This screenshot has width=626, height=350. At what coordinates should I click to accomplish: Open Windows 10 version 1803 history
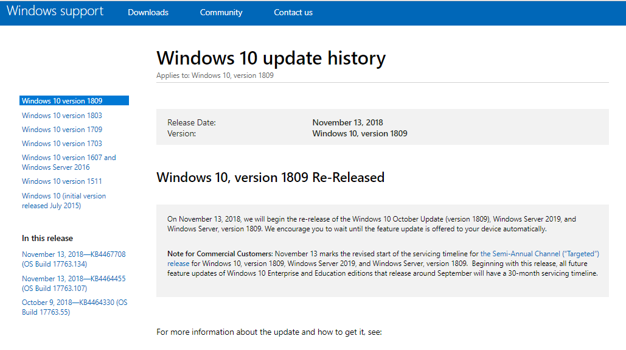[x=62, y=116]
